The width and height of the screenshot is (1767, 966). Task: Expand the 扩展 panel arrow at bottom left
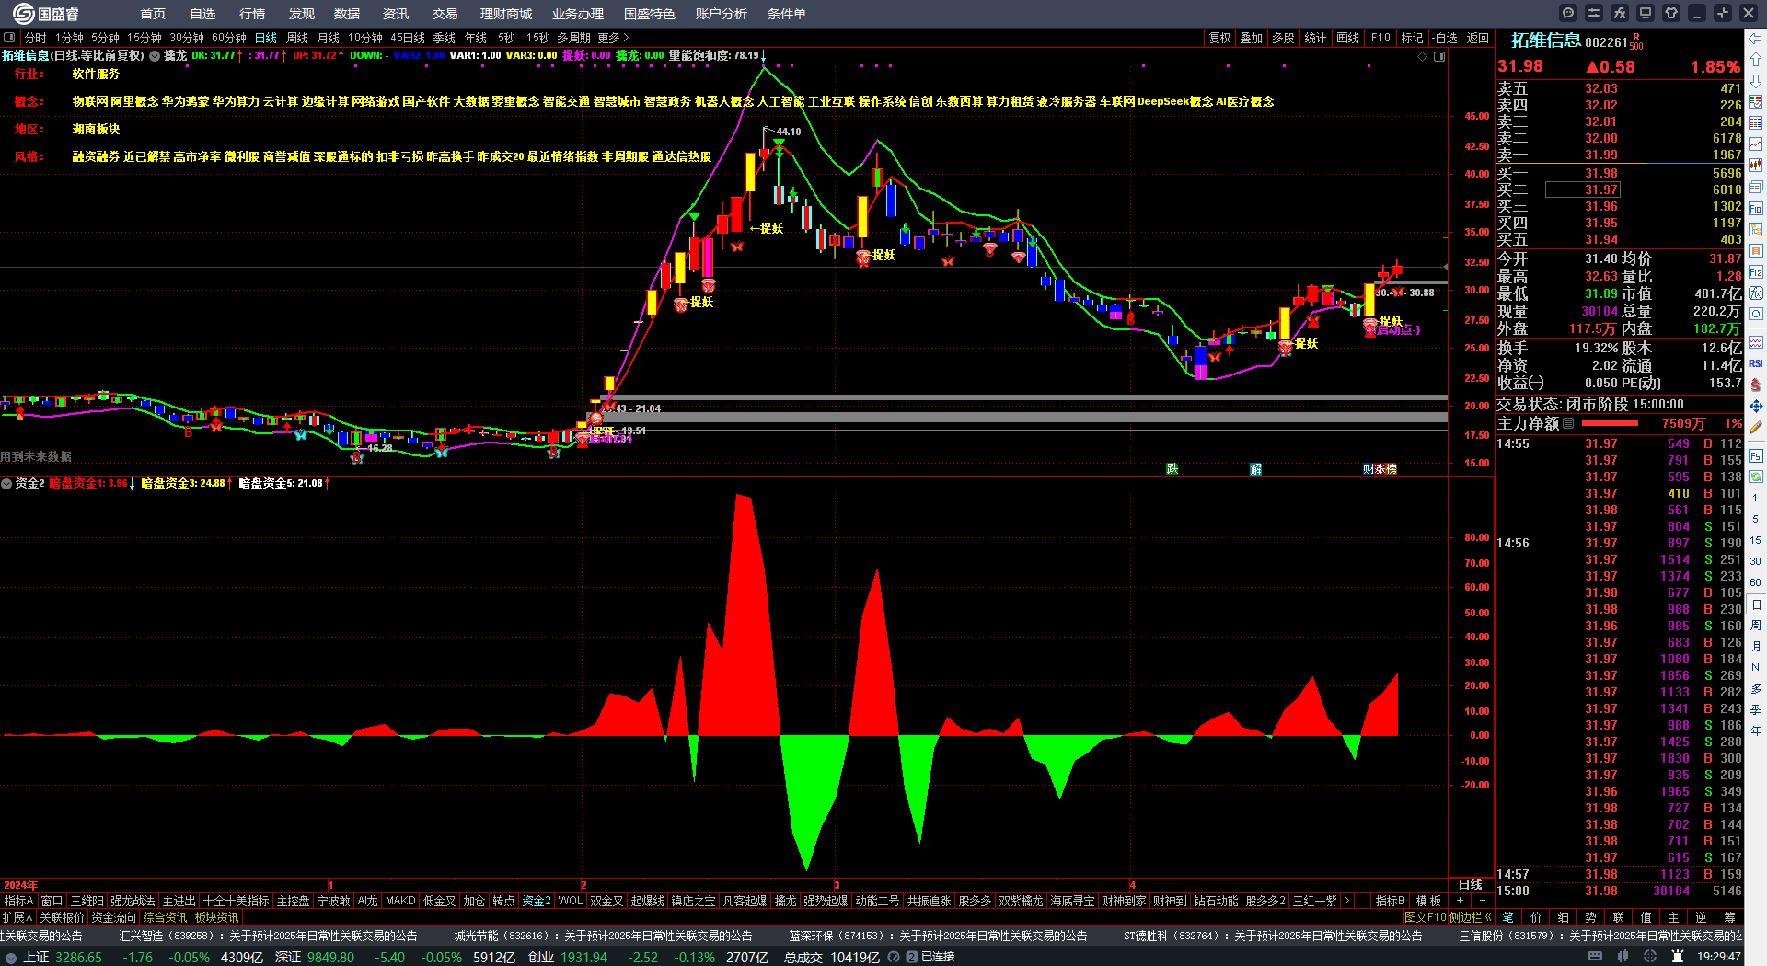(x=17, y=917)
